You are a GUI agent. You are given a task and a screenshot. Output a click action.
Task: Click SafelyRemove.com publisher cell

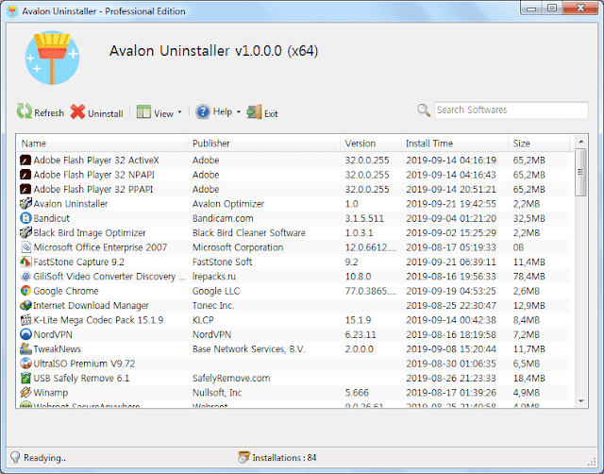coord(231,378)
